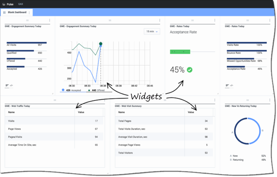Select bar view icon in Rates Today bar widget
The width and height of the screenshot is (277, 177).
pos(227,85)
